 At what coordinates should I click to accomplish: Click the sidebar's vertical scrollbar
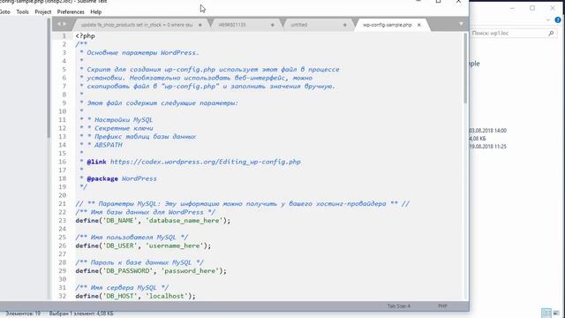pos(49,78)
